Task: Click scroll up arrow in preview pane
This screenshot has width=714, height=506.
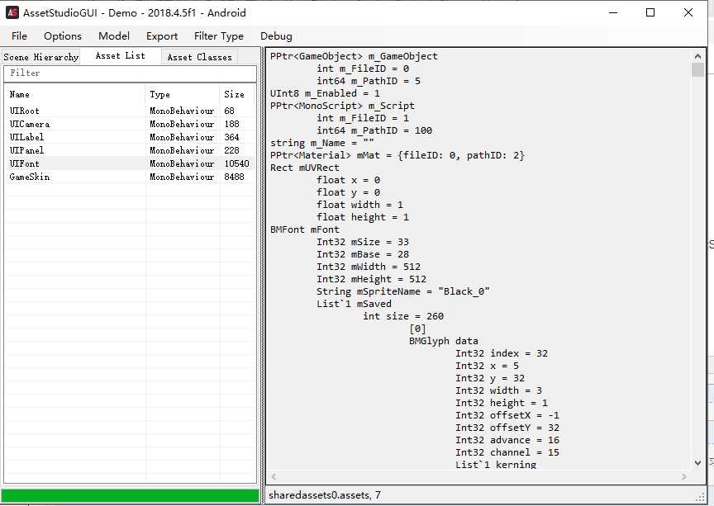Action: pyautogui.click(x=697, y=56)
